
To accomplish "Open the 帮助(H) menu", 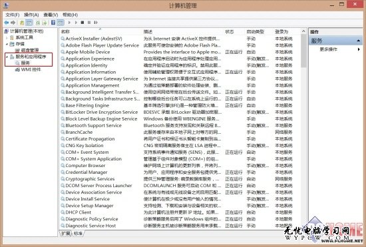I will (70, 15).
